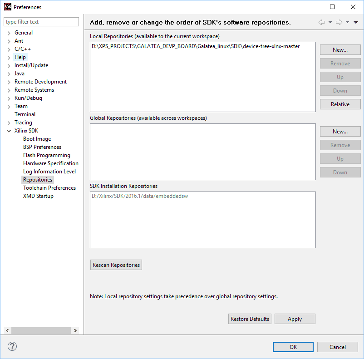The height and width of the screenshot is (359, 364).
Task: Open back history dropdown arrow
Action: (x=330, y=22)
